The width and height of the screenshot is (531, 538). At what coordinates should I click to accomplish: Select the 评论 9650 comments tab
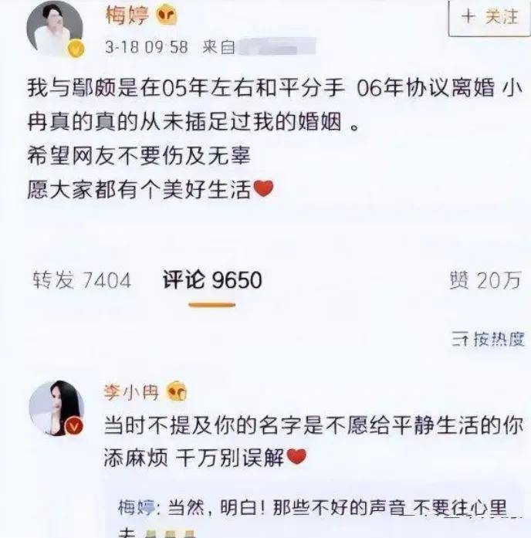click(x=212, y=280)
